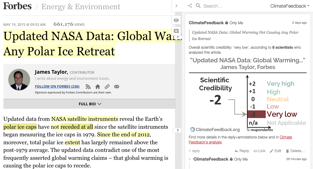The image size is (313, 169).
Task: Click the 'Not Applicable' rating label
Action: pos(286,123)
